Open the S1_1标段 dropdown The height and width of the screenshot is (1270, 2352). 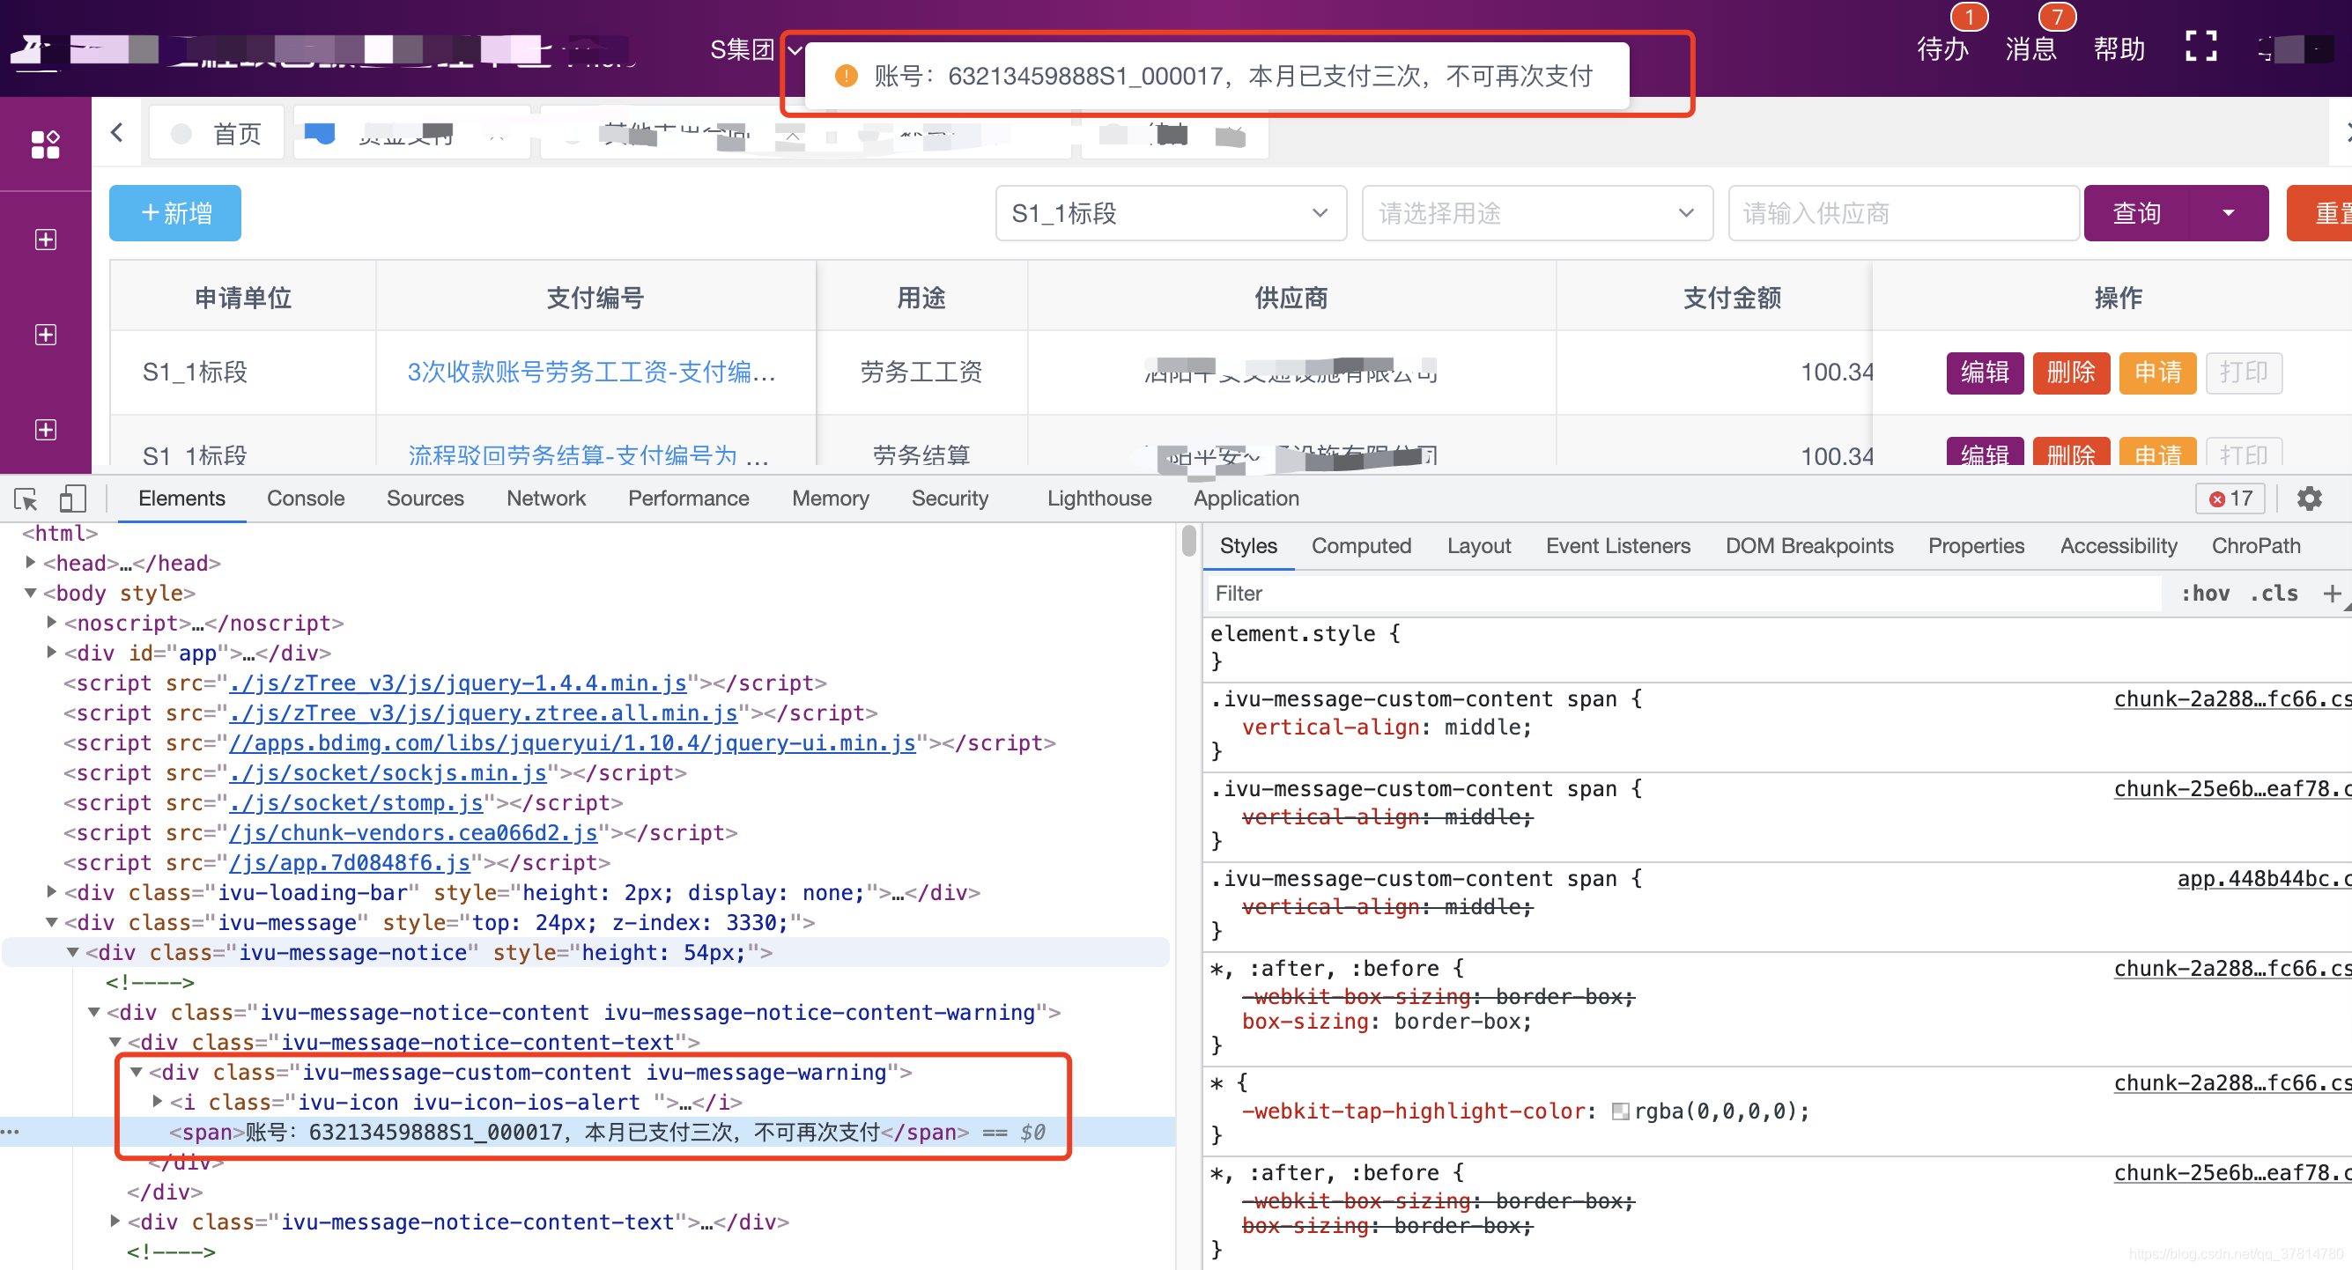click(x=1170, y=214)
